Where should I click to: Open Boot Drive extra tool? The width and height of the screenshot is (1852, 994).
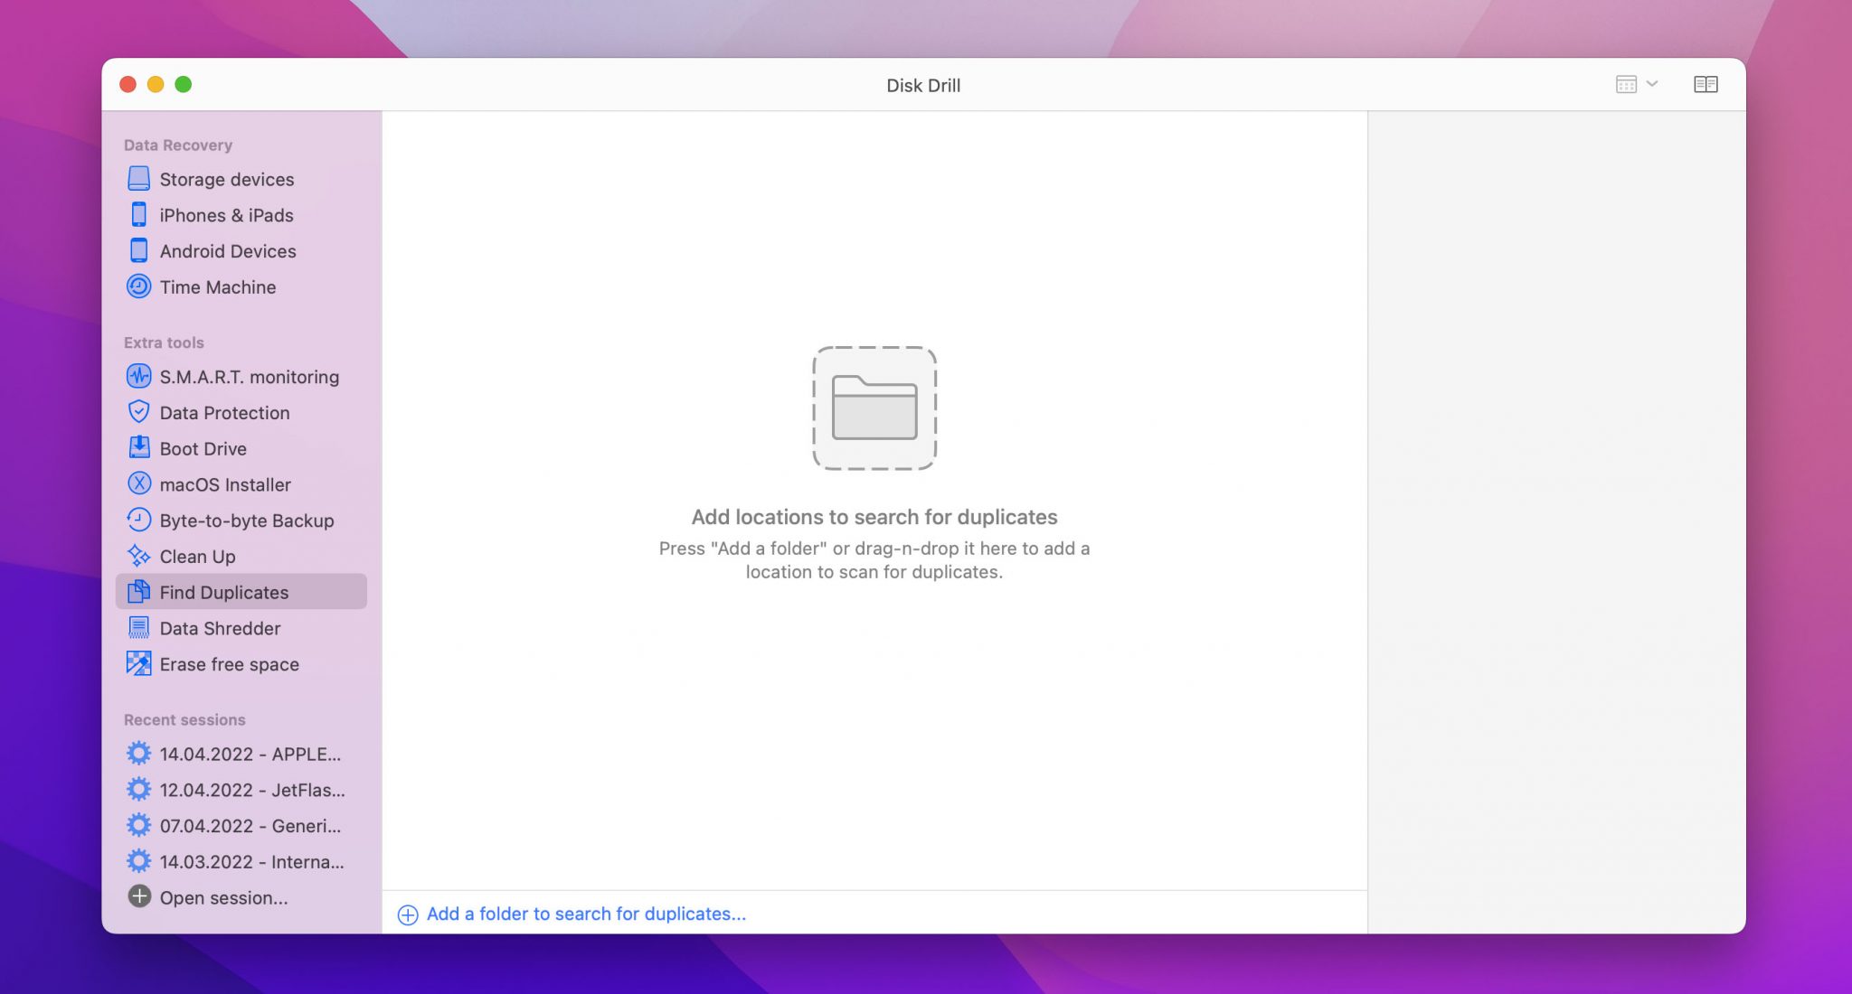tap(203, 448)
